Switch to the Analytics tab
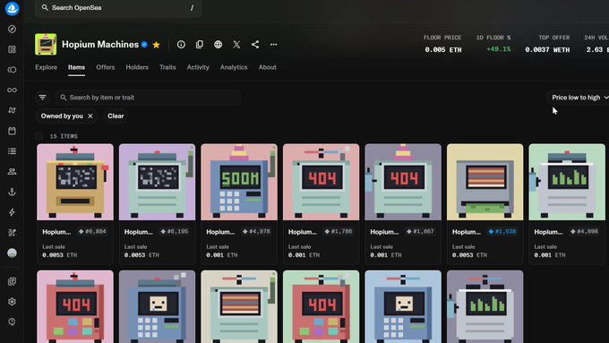 point(234,67)
